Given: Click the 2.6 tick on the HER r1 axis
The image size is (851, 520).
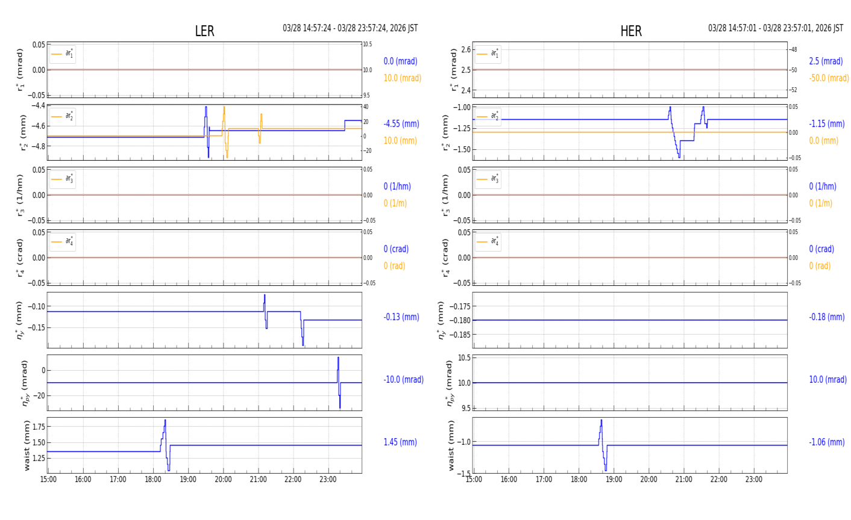Looking at the screenshot, I should [466, 49].
